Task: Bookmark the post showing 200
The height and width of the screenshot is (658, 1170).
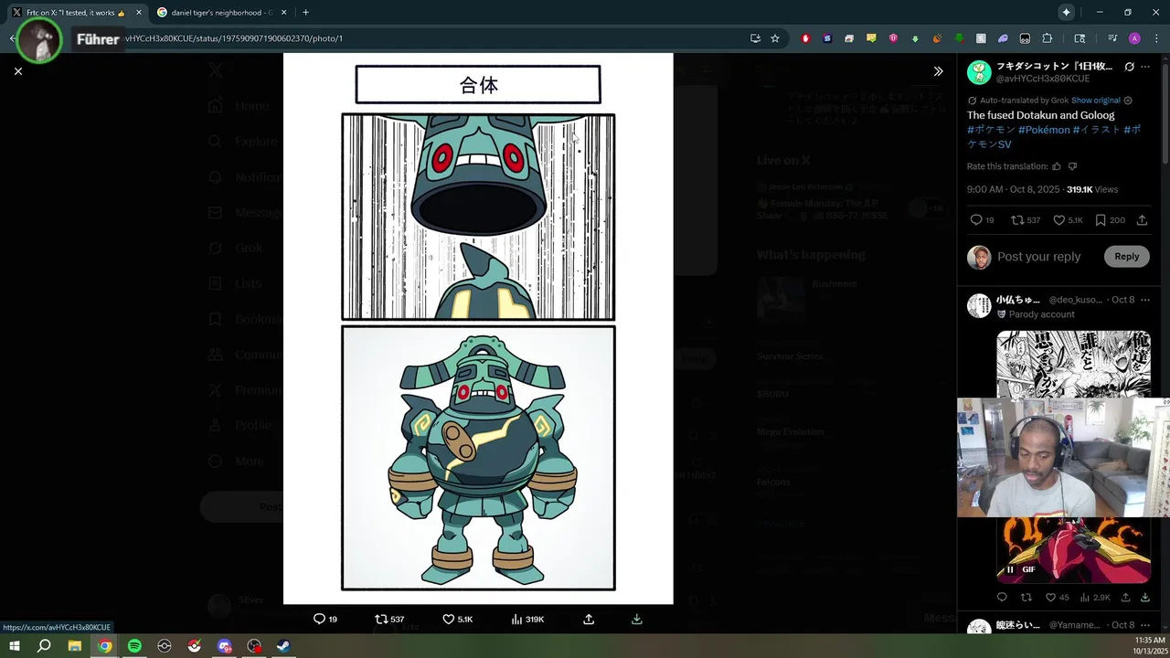Action: pyautogui.click(x=1110, y=220)
